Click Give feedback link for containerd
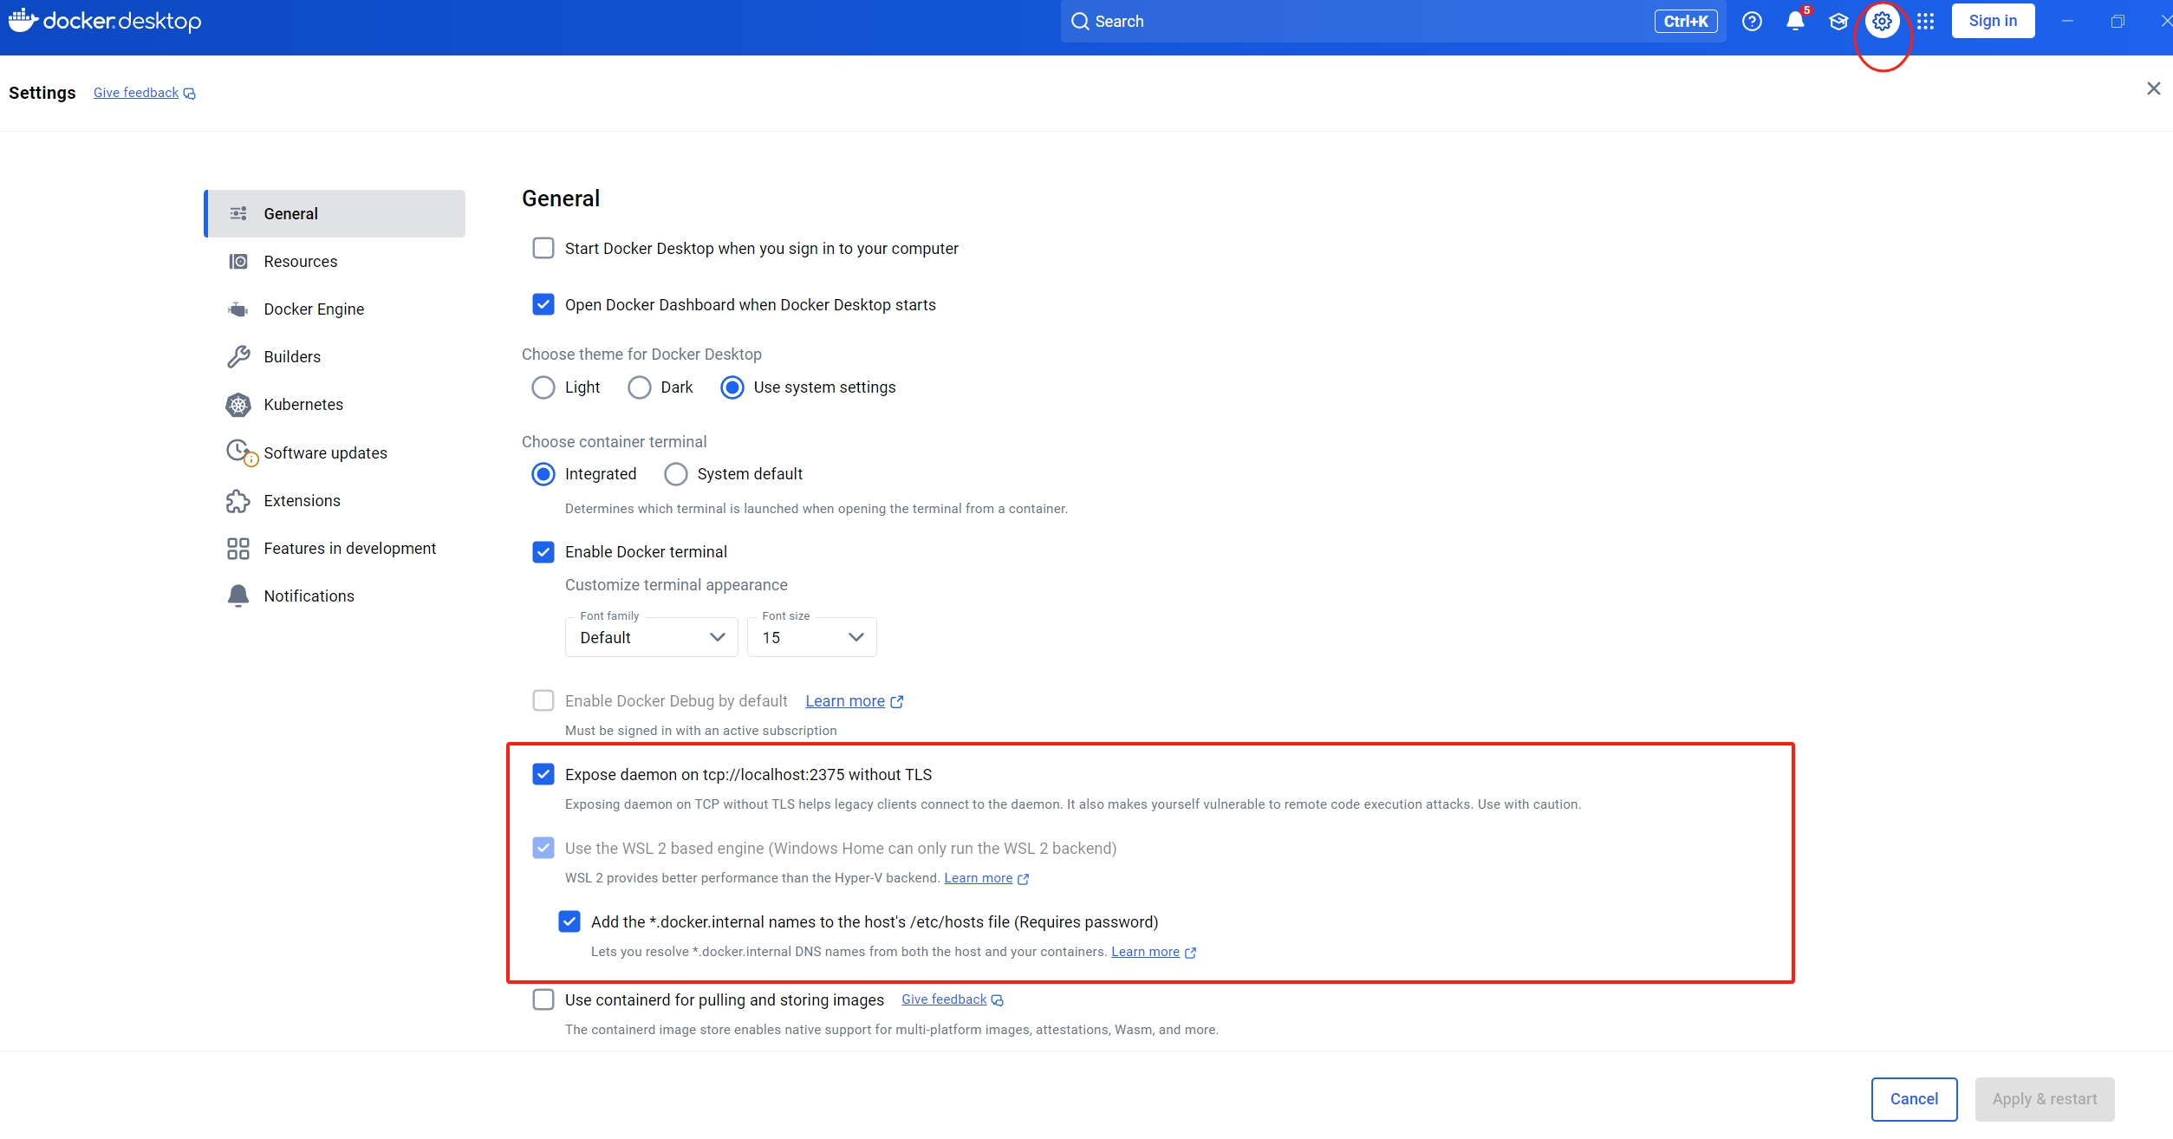 pyautogui.click(x=944, y=999)
